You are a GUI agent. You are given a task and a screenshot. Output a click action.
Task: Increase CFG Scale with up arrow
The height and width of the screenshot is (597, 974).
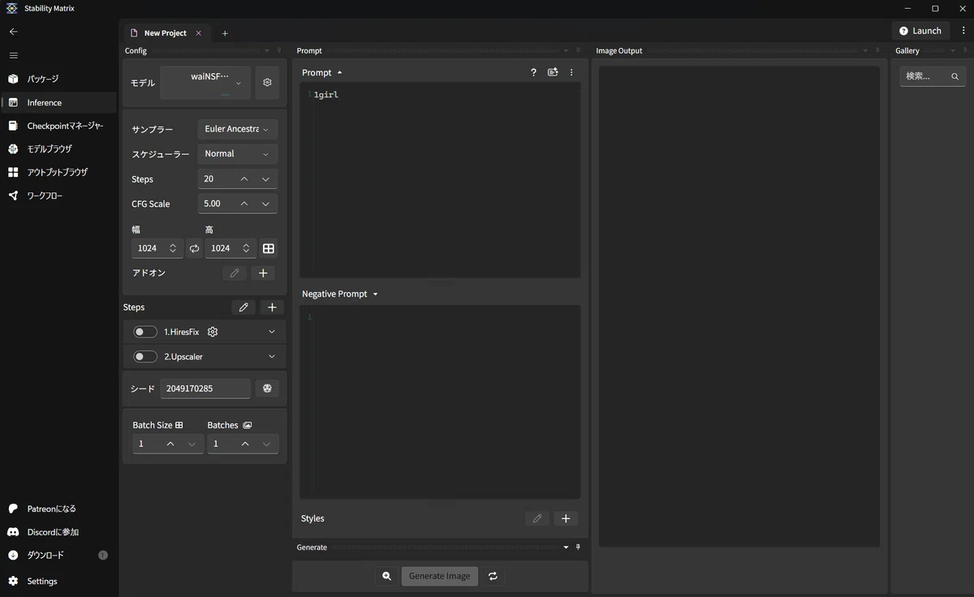[x=244, y=204]
